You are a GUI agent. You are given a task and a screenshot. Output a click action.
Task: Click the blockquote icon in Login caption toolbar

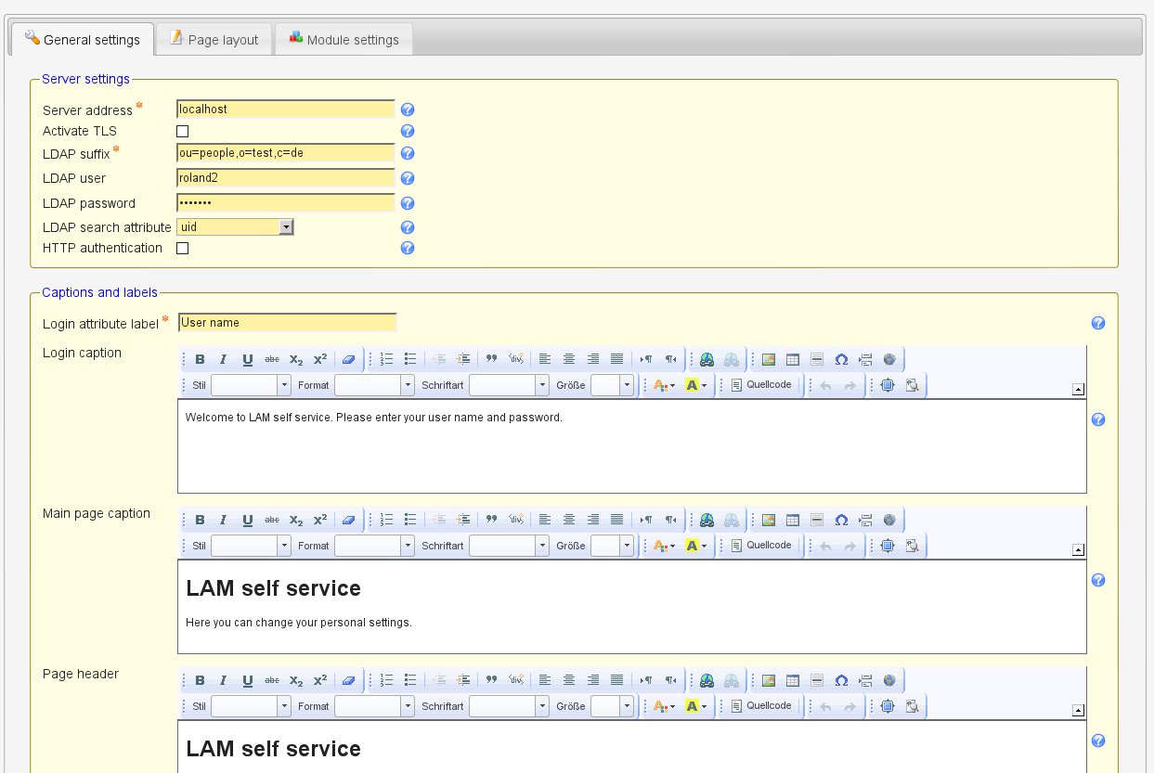click(491, 360)
